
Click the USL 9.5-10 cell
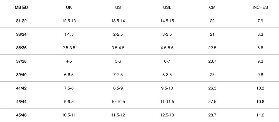(x=167, y=88)
